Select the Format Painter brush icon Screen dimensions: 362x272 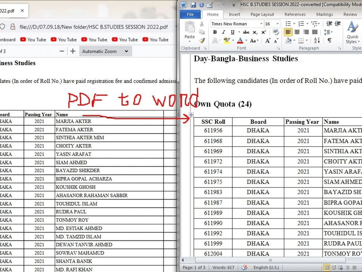tap(202, 41)
